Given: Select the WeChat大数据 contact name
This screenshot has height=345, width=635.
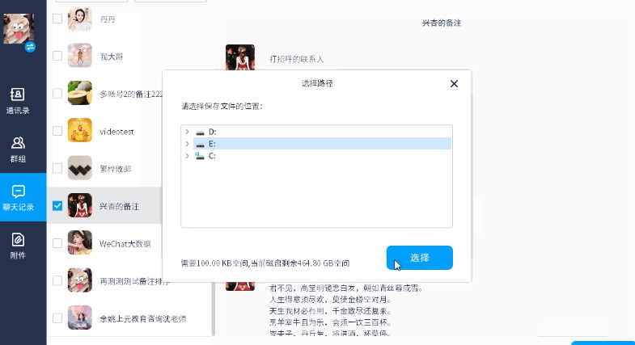Looking at the screenshot, I should pyautogui.click(x=125, y=244).
